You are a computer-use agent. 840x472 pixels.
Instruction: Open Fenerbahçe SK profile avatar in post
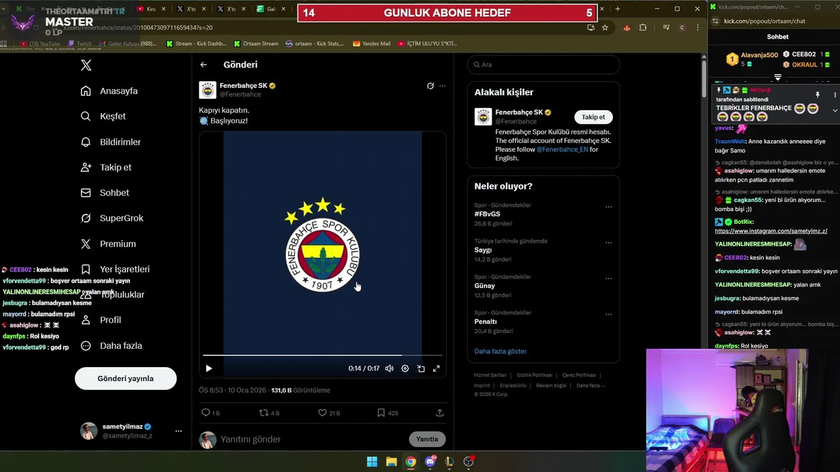click(207, 90)
